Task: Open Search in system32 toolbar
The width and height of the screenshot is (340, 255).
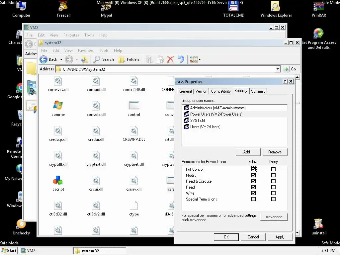Action: 104,59
